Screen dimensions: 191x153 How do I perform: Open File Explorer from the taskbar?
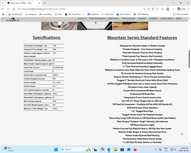pos(115,149)
